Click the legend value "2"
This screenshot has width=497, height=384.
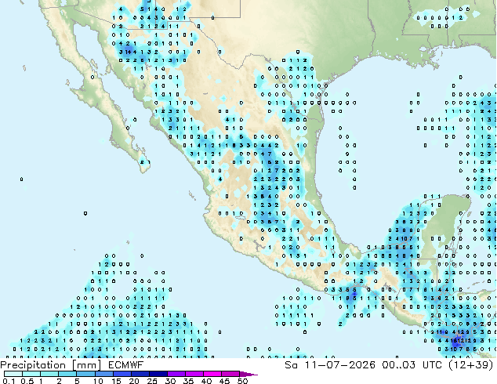pyautogui.click(x=59, y=381)
